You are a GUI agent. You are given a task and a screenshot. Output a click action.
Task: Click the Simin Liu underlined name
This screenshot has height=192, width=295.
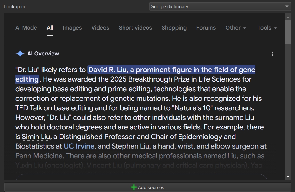click(x=36, y=137)
